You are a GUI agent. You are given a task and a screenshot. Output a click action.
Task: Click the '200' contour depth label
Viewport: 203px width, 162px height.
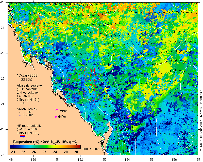[x=85, y=149]
